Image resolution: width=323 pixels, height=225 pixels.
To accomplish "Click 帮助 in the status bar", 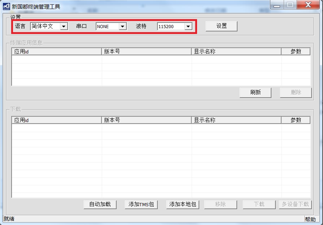I will point(310,219).
